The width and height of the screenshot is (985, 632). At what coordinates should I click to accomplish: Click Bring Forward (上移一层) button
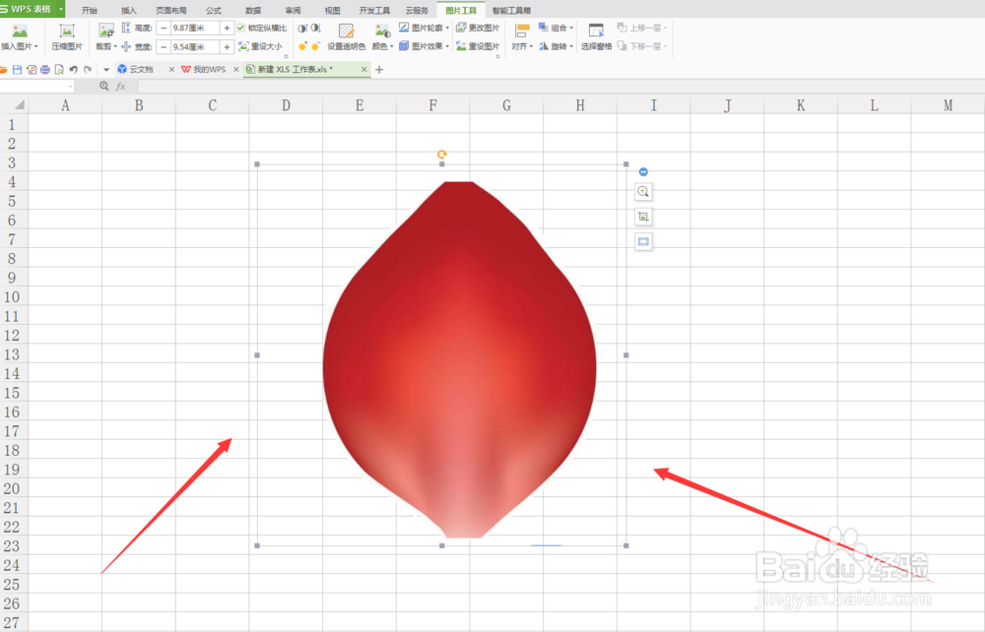[642, 28]
